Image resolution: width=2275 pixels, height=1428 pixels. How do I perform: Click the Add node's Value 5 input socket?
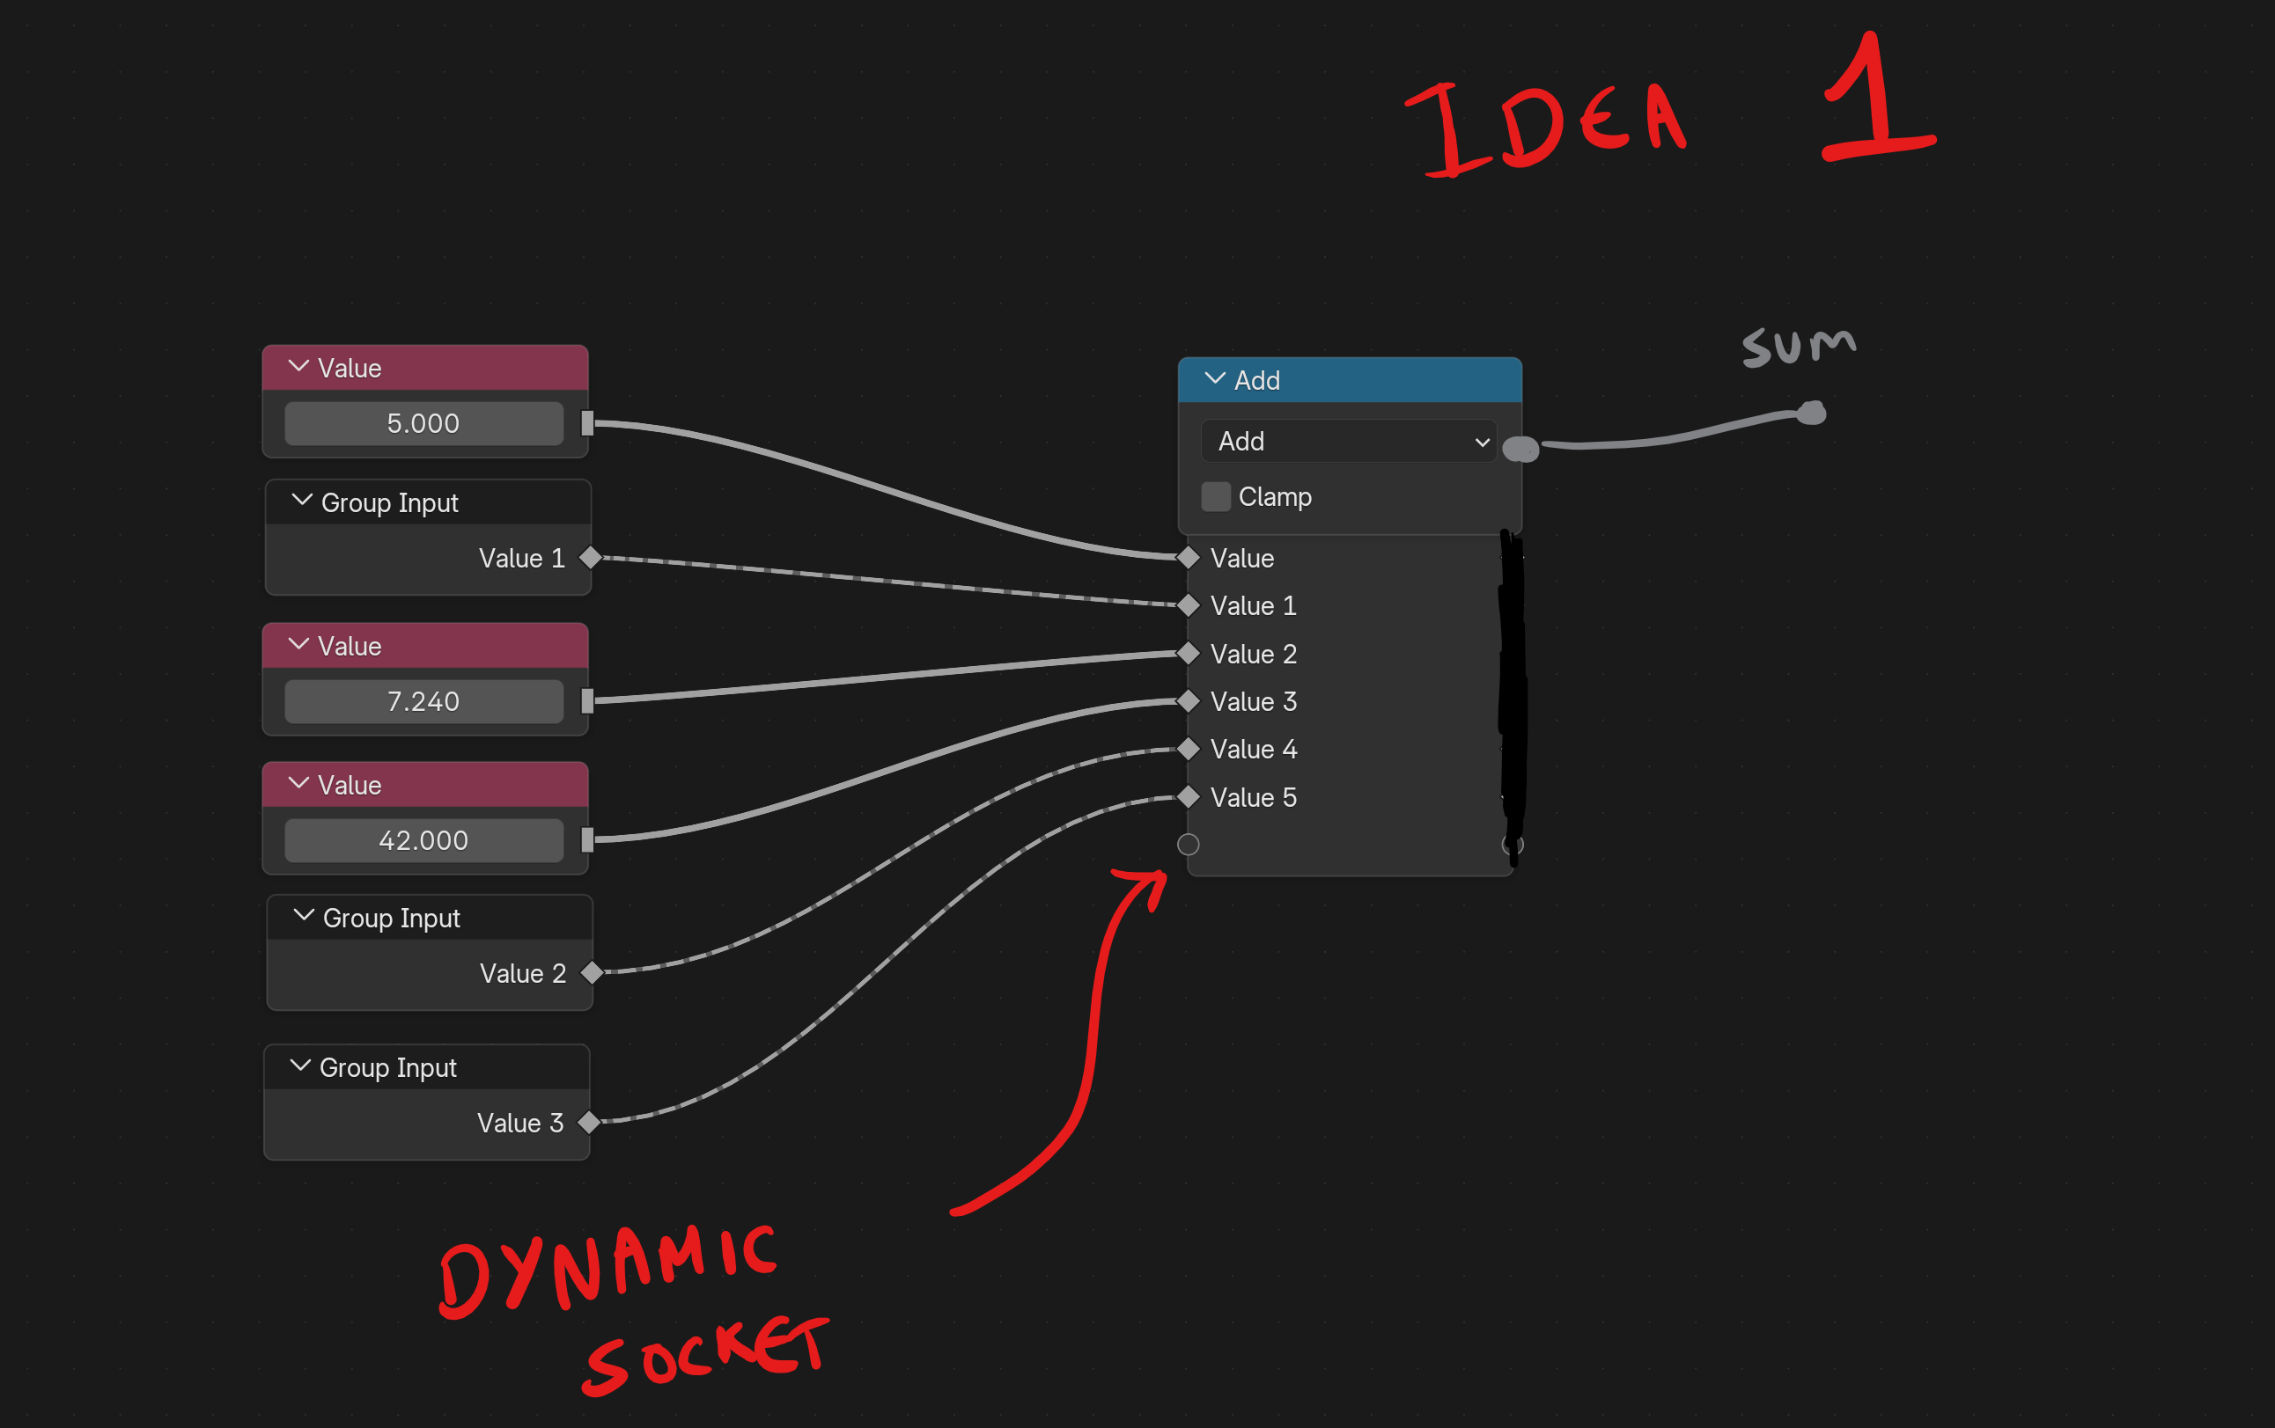click(1189, 797)
